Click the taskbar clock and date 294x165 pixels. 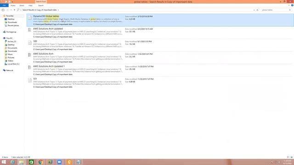pos(287,162)
